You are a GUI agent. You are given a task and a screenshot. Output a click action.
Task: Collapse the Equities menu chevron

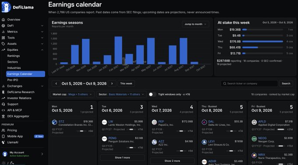point(42,50)
